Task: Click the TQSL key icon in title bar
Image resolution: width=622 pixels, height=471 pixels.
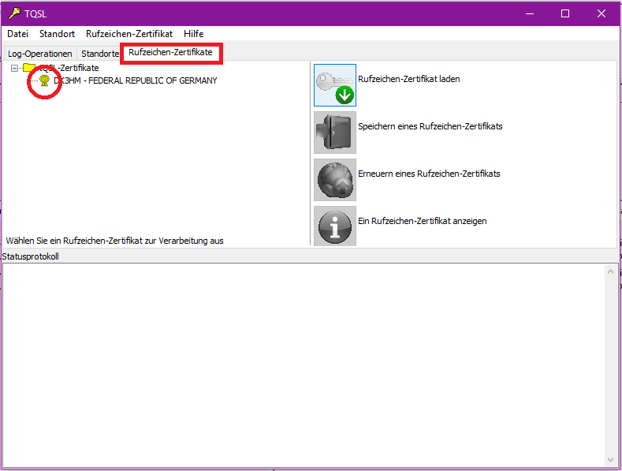Action: point(14,13)
